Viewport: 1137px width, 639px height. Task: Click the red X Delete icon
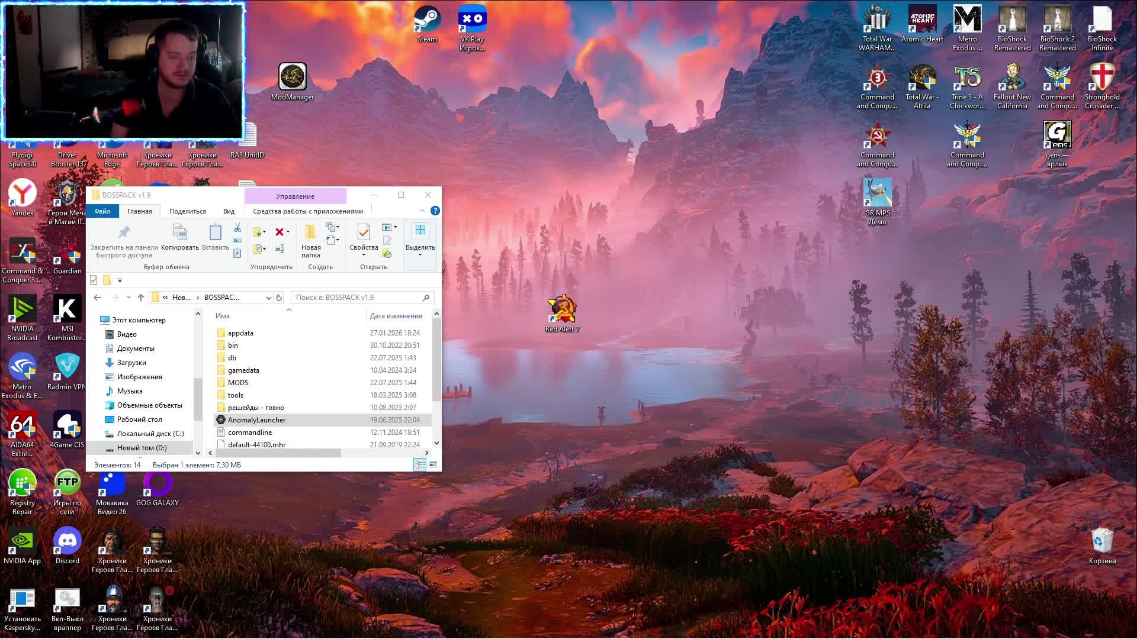point(280,232)
